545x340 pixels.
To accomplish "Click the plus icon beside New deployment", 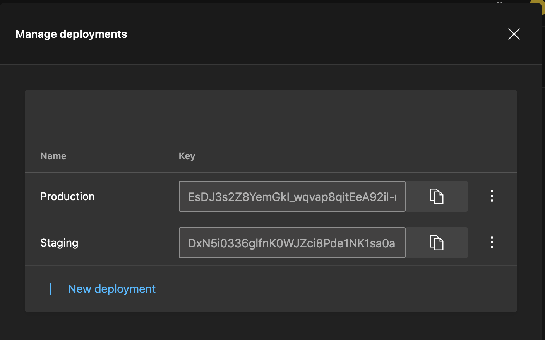I will pyautogui.click(x=50, y=289).
